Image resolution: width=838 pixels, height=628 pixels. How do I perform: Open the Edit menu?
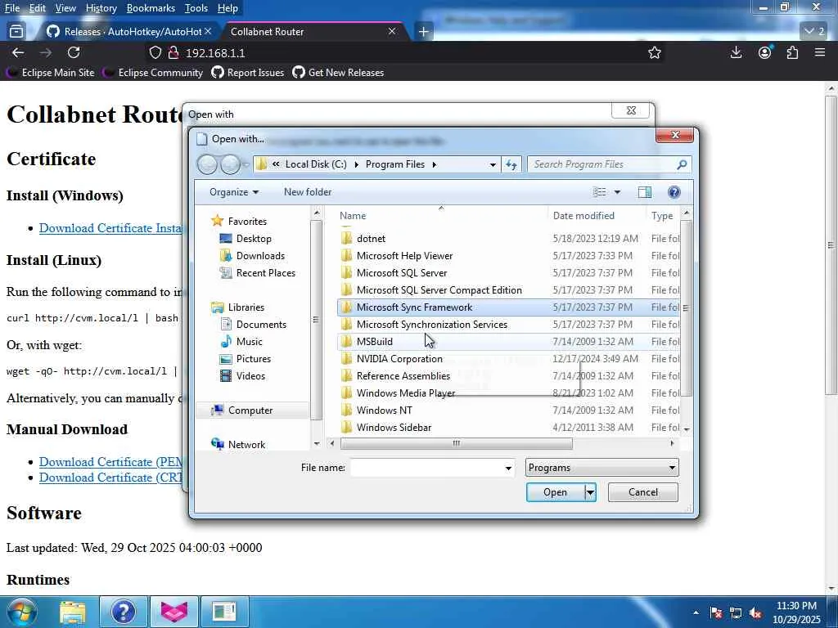click(38, 8)
